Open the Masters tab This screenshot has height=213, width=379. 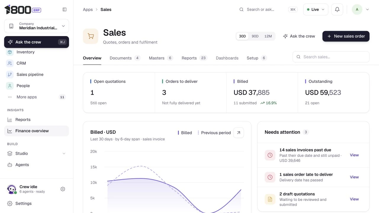point(161,58)
